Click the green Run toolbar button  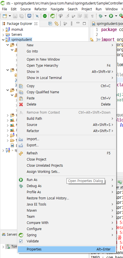pyautogui.click(x=111, y=16)
